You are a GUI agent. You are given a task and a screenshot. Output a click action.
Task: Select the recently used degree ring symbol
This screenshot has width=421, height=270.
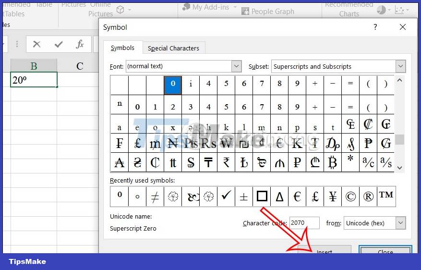click(x=137, y=196)
